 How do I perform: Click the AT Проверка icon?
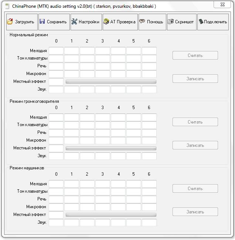pyautogui.click(x=106, y=22)
